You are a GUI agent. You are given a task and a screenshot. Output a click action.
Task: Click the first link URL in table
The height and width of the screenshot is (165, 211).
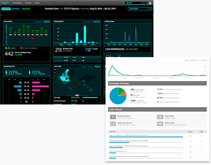click(128, 135)
